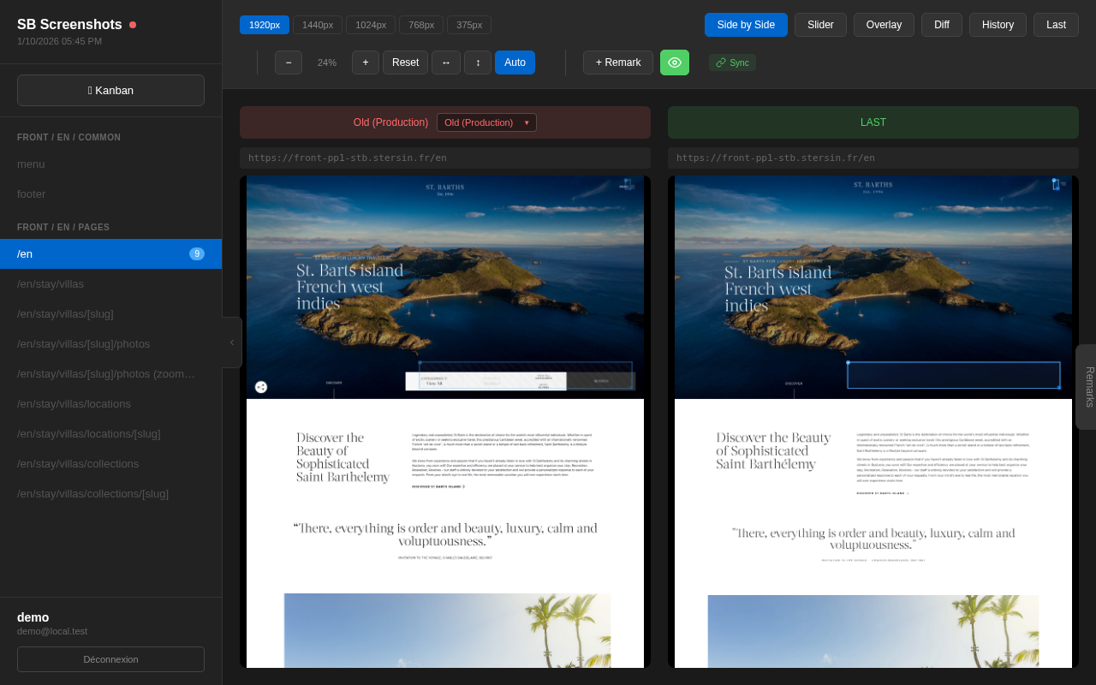Open /en/stay/villas/[slug]/photos (zoom) page
The height and width of the screenshot is (685, 1096).
(110, 374)
